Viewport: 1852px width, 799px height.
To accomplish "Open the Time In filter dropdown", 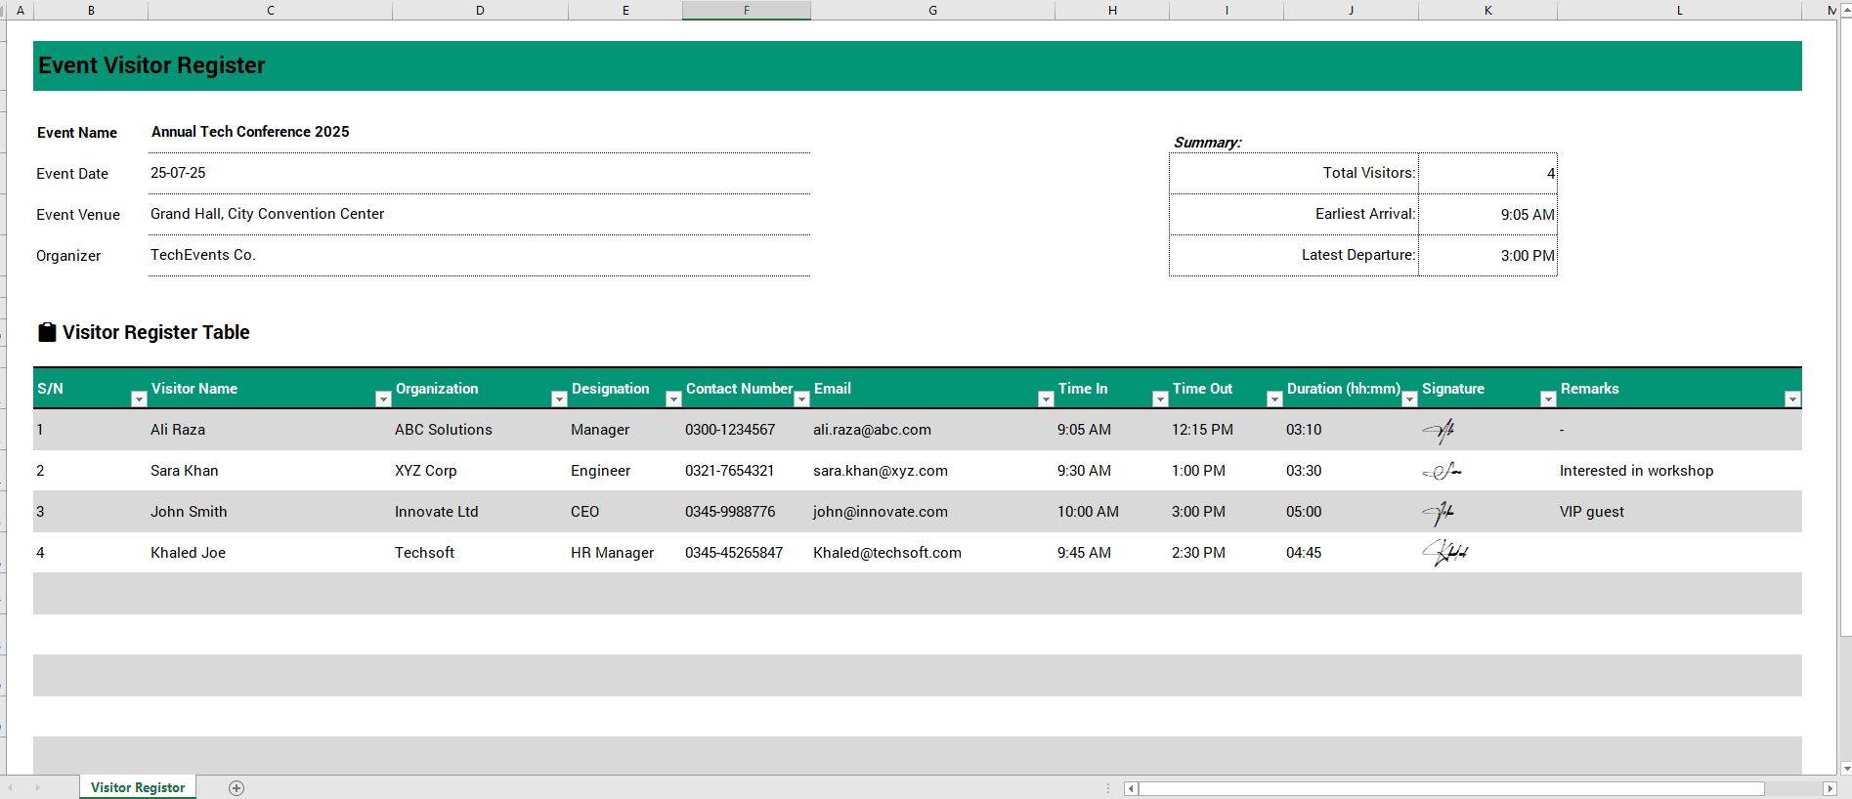I will [1160, 399].
